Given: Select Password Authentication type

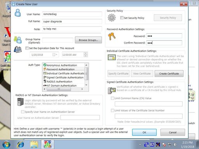Looking at the screenshot, I should point(61,69).
